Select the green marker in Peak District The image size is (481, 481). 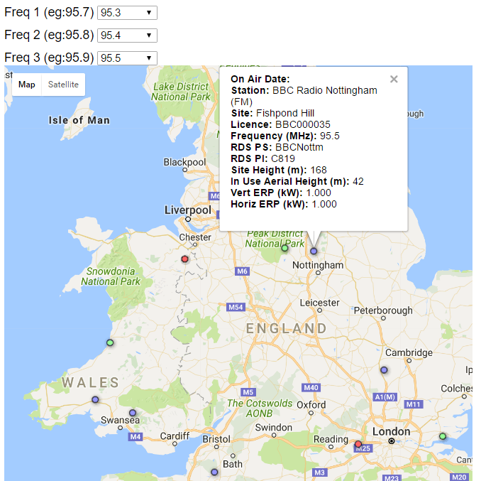[x=284, y=248]
